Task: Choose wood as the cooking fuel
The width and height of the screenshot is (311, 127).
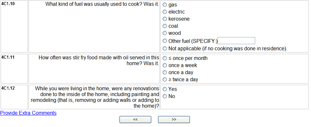Action: (165, 33)
